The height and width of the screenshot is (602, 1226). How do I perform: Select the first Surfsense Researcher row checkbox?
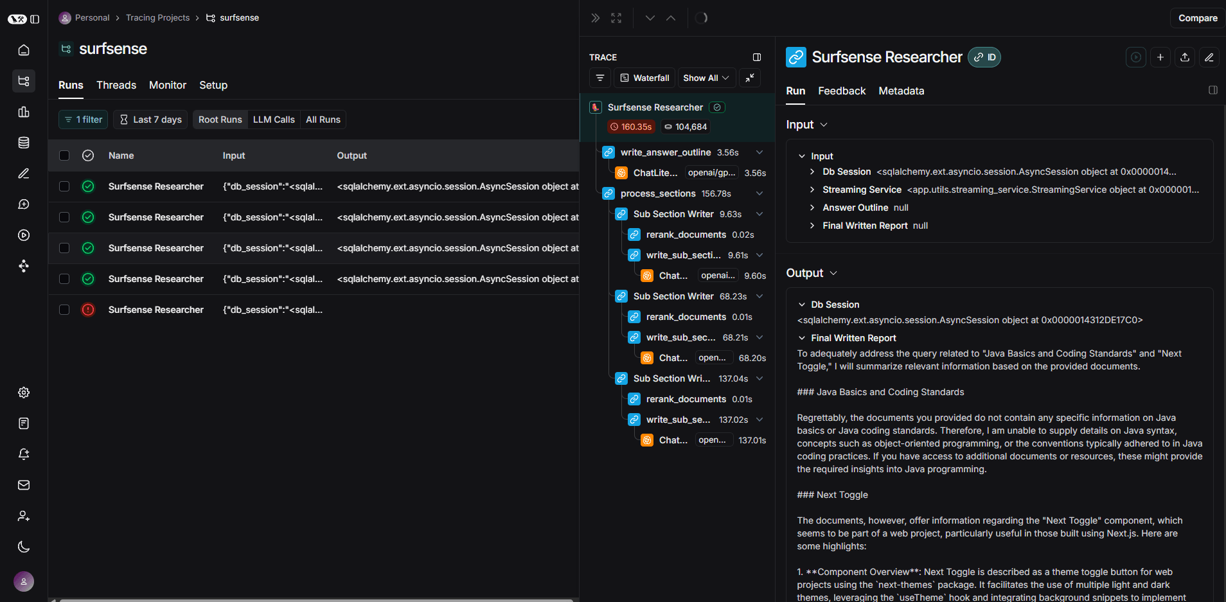64,186
